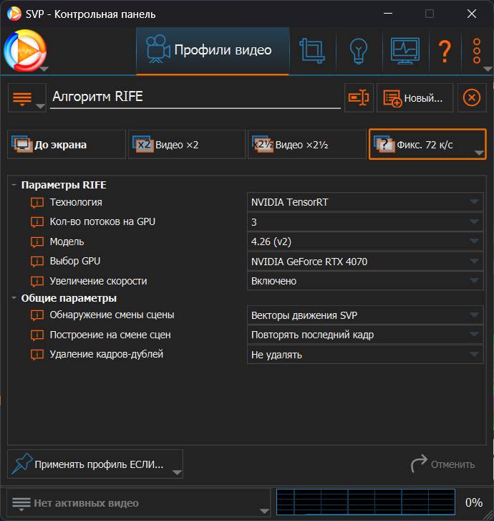Collapse the Параметры RIFE section
Image resolution: width=494 pixels, height=521 pixels.
(14, 185)
